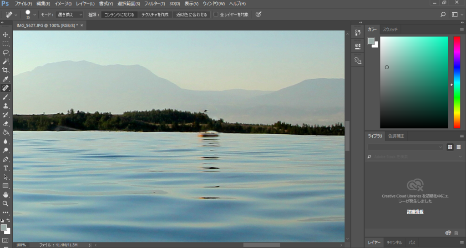Click the vertical hue spectrum slider
Screen dimensions: 466x248
pos(456,82)
